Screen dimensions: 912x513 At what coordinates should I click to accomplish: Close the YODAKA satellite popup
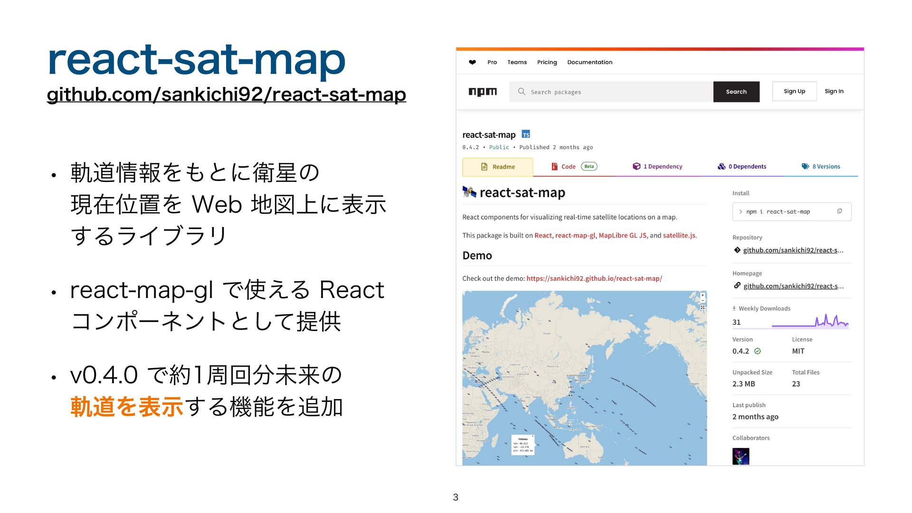(532, 436)
